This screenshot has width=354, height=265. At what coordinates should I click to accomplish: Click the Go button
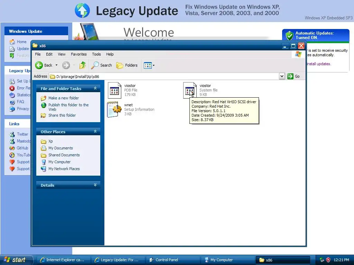(294, 76)
